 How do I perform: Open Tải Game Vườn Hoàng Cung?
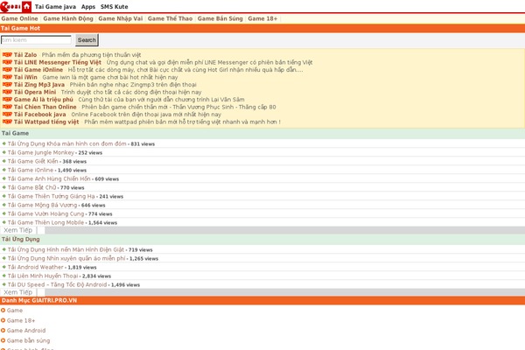tap(45, 213)
